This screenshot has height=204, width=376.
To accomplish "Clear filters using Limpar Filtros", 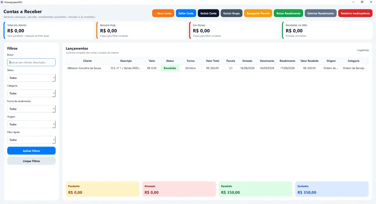I will (32, 161).
